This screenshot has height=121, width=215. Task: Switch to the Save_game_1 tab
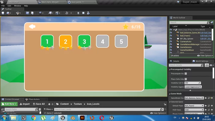pos(78,2)
